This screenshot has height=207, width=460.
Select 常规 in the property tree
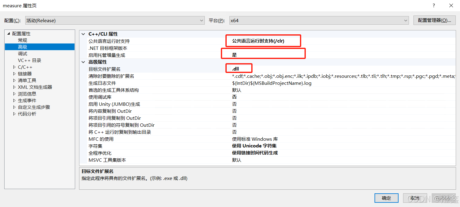(23, 40)
